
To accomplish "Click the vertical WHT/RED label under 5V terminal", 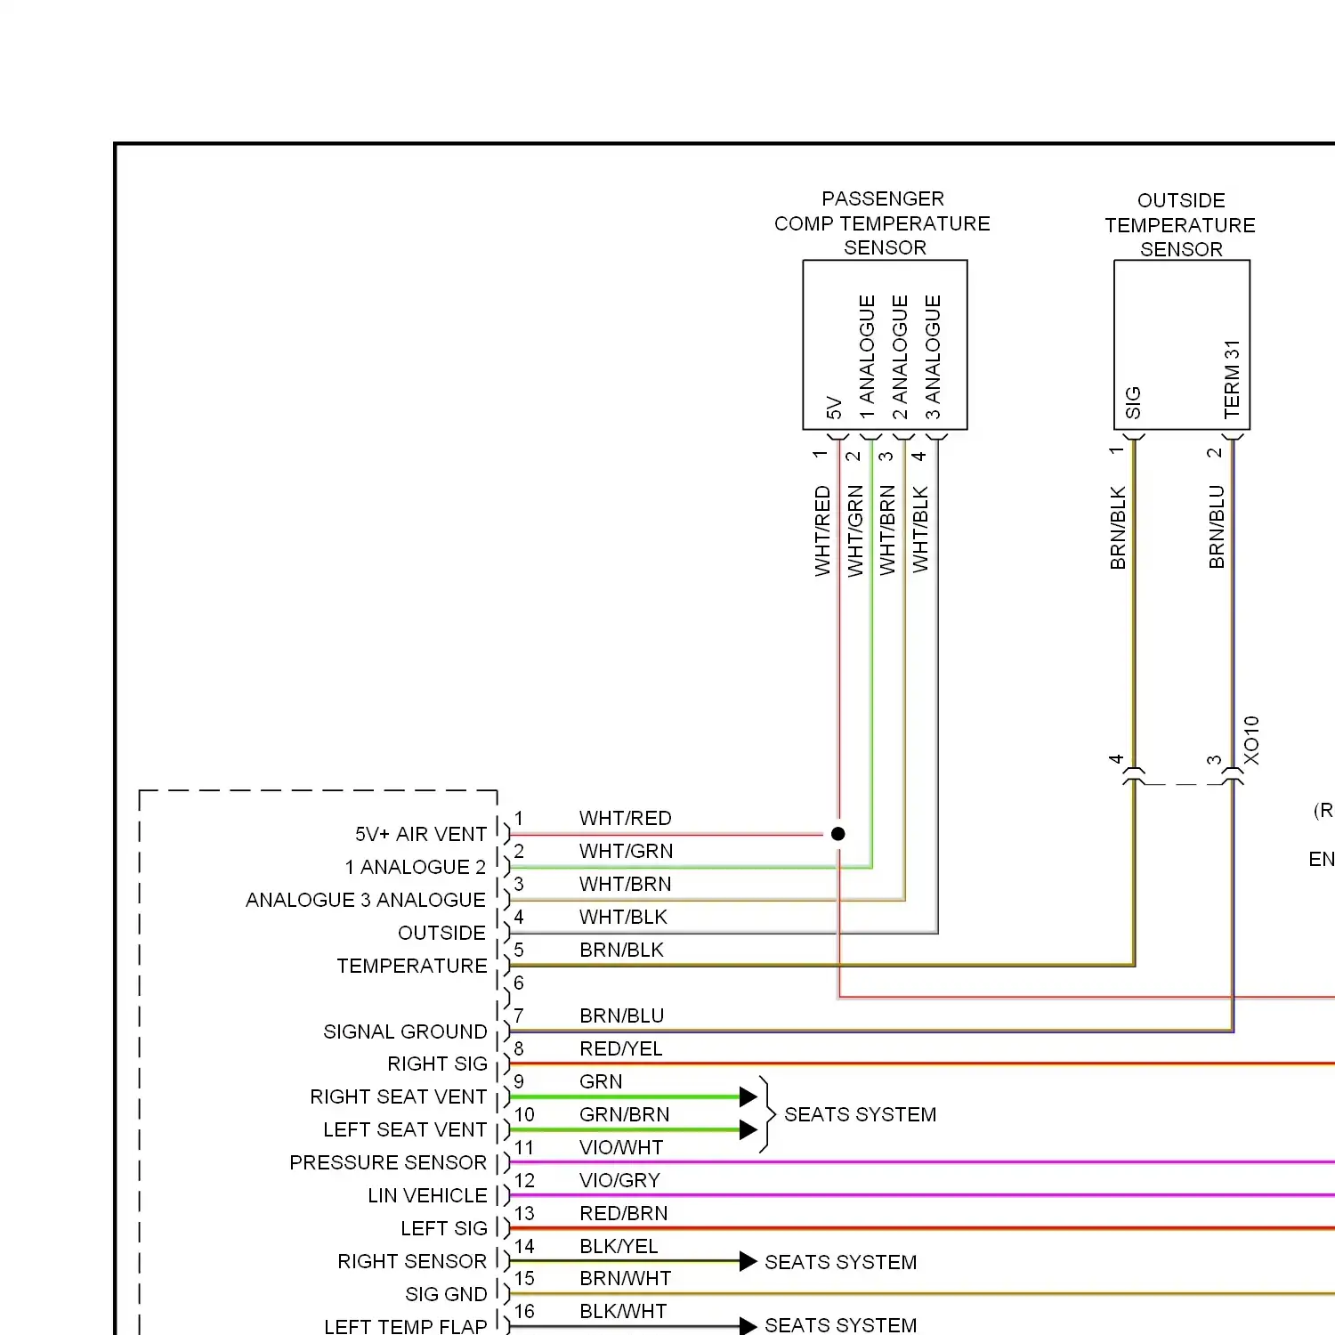I will click(822, 530).
